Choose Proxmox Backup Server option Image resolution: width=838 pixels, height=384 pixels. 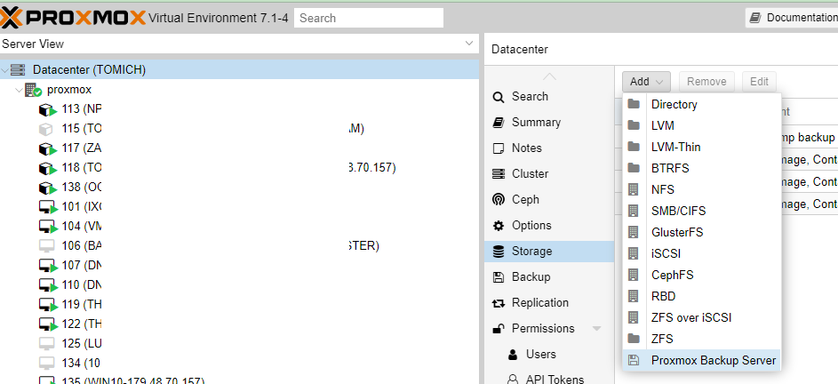(701, 361)
